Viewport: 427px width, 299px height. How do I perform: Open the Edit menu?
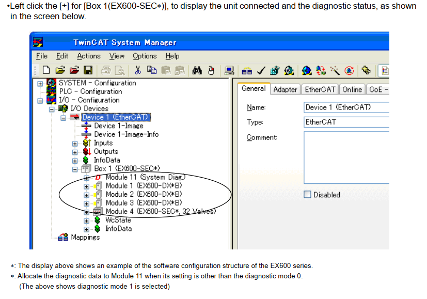62,56
